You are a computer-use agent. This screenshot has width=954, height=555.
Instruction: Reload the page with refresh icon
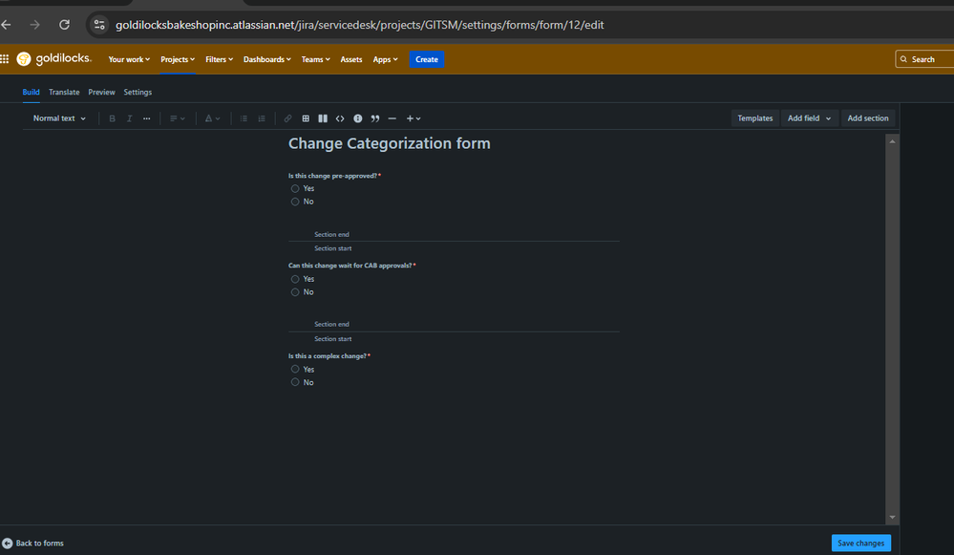tap(64, 25)
